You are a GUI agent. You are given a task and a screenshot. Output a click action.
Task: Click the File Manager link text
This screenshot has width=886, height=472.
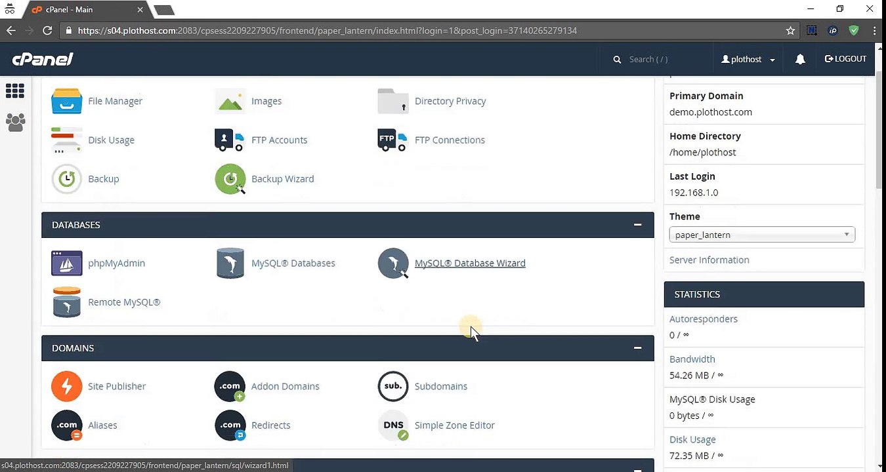[115, 101]
